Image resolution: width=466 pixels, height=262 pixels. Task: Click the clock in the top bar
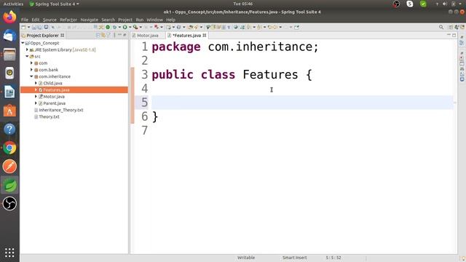pos(242,4)
